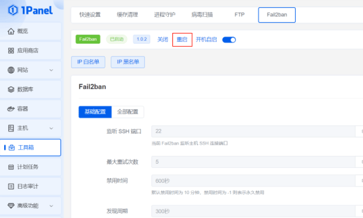Switch to 基础配置 configuration view

(95, 112)
